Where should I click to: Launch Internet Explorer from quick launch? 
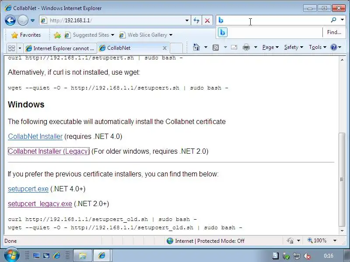tap(57, 255)
